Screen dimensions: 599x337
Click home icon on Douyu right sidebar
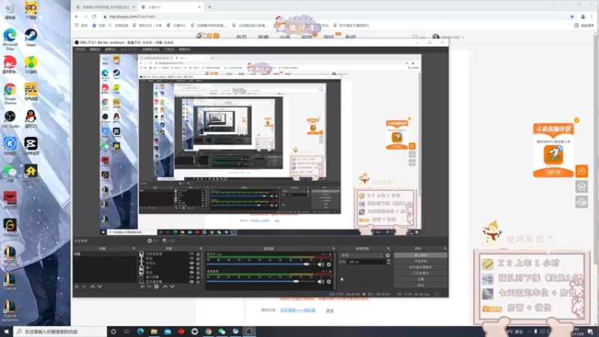click(582, 186)
